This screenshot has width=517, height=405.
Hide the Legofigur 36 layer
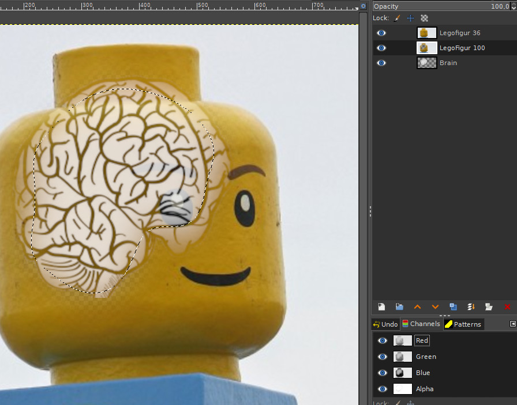coord(381,33)
